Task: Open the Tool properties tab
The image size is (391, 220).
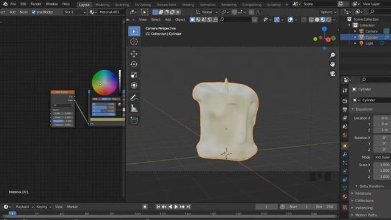Action: 345,90
